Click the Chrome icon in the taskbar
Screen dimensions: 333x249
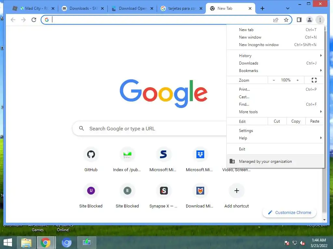click(46, 243)
